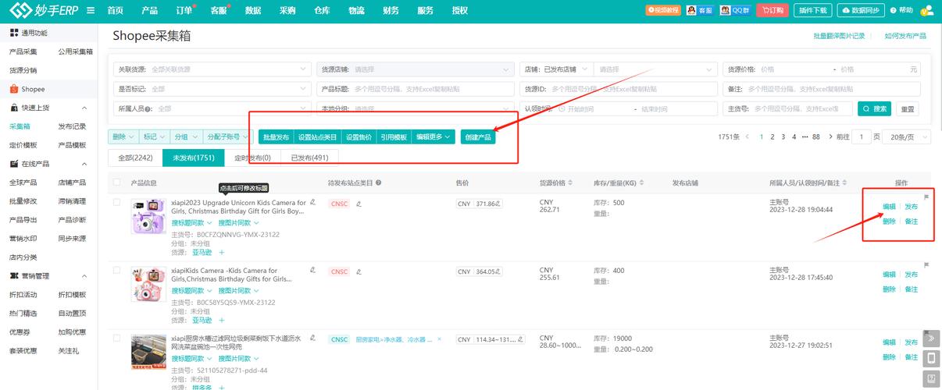Open the 产品 top menu
This screenshot has height=390, width=942.
click(150, 10)
